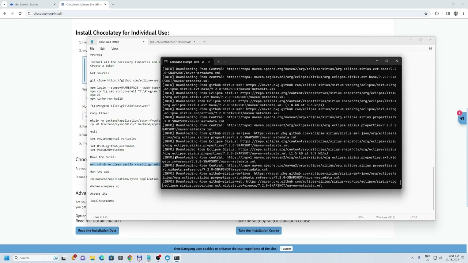Open the Chrome extensions puzzle icon
The height and width of the screenshot is (263, 468).
point(437,14)
